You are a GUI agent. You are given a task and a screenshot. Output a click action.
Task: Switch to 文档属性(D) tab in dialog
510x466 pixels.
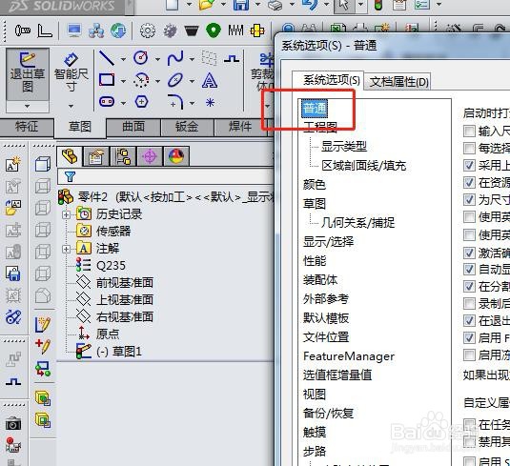[398, 82]
